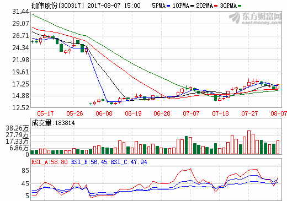Viewport: 287px width, 201px height.
Task: Click the 26.71 price axis label
Action: pyautogui.click(x=21, y=36)
